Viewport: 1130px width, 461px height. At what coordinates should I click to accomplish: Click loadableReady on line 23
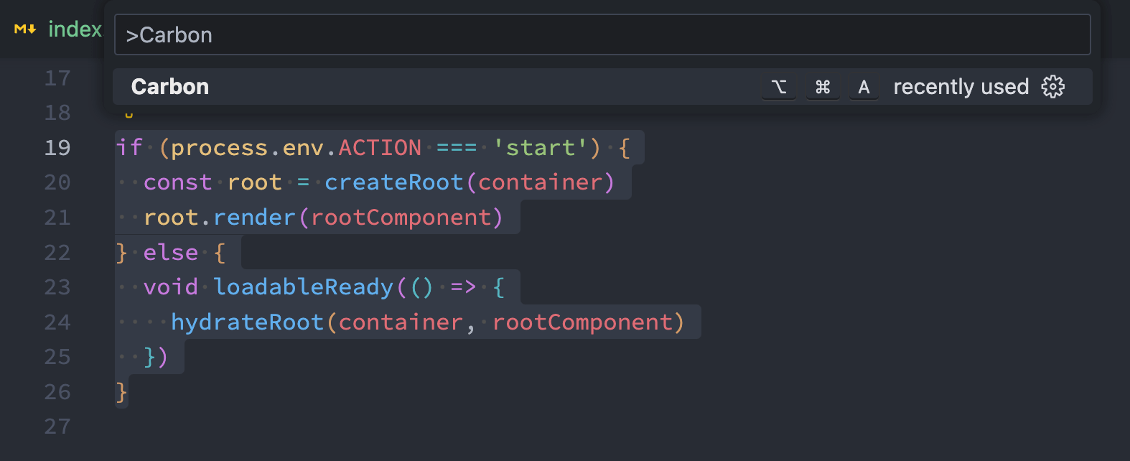[x=303, y=287]
